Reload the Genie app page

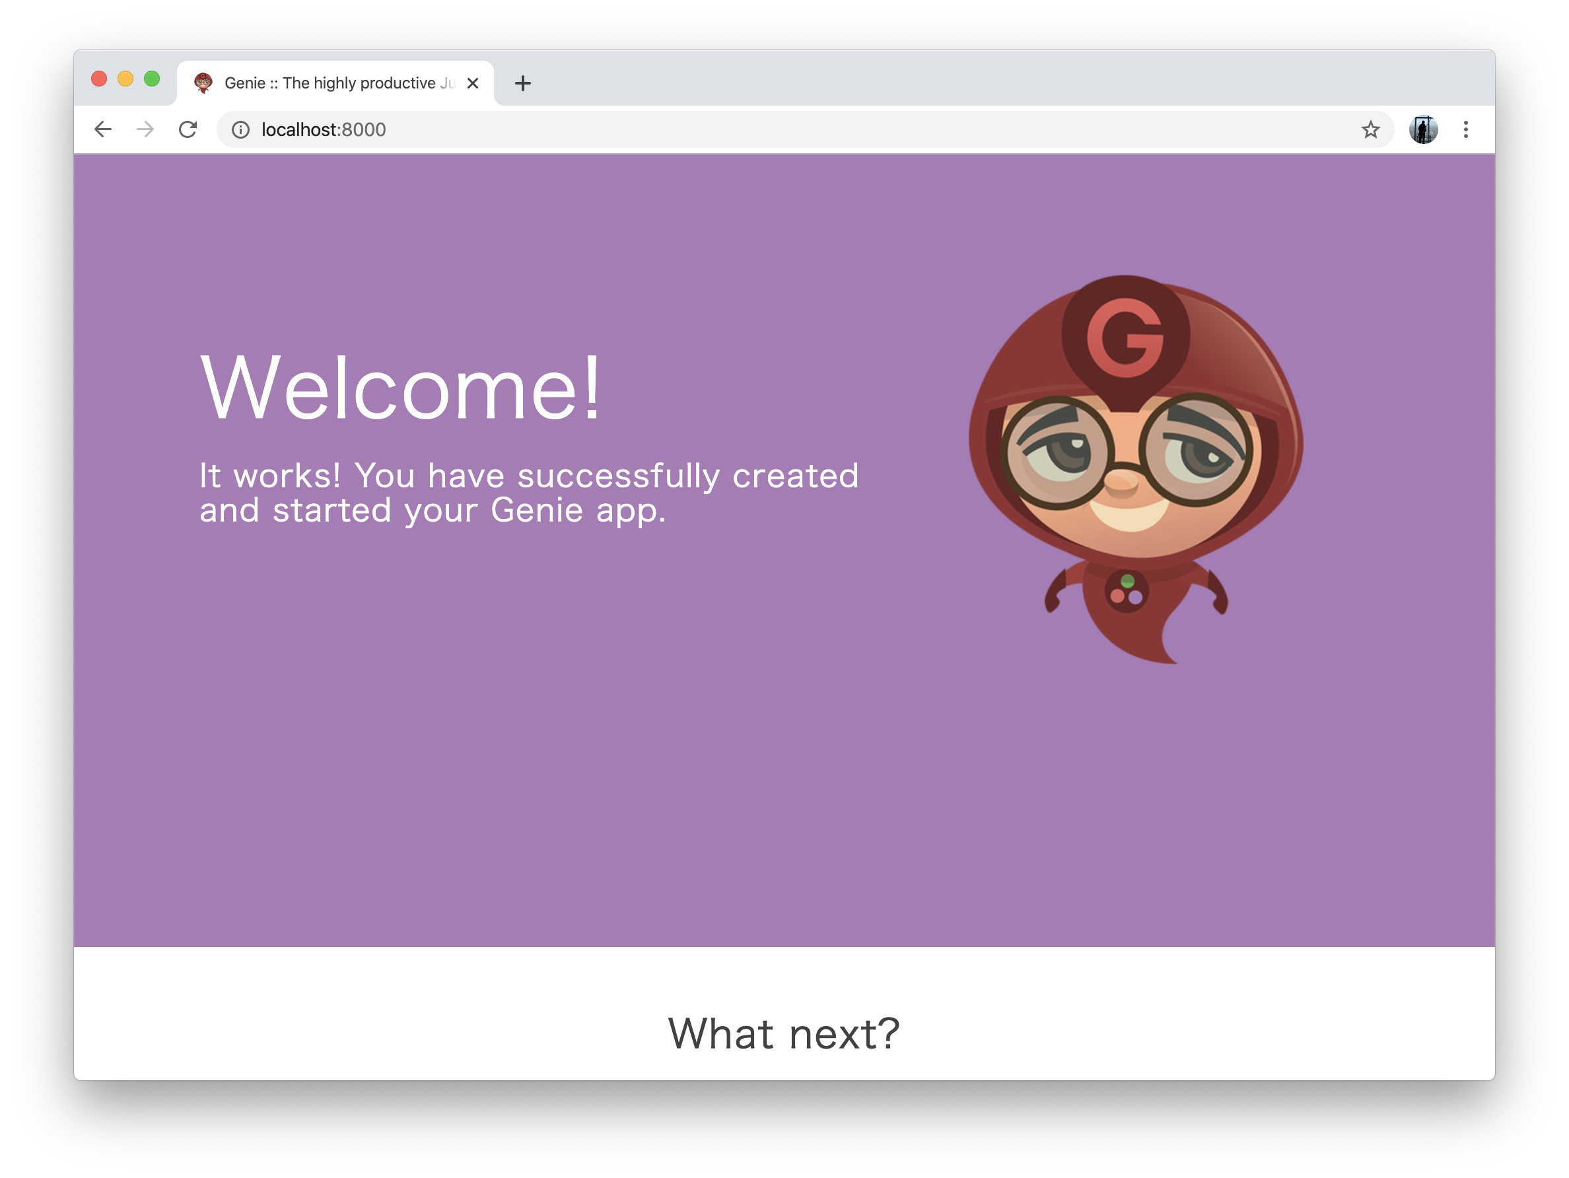coord(188,130)
